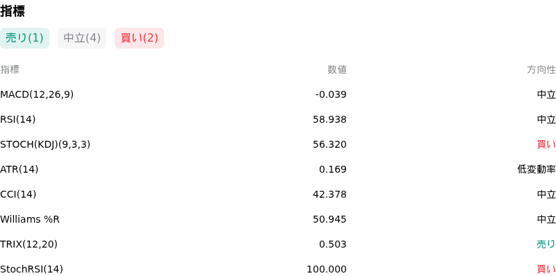Click the 数値 column header
556x276 pixels.
(337, 70)
